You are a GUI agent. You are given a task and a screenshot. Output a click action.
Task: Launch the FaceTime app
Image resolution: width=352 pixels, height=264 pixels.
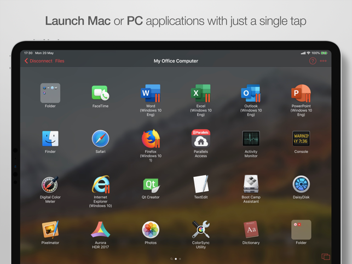click(x=100, y=93)
